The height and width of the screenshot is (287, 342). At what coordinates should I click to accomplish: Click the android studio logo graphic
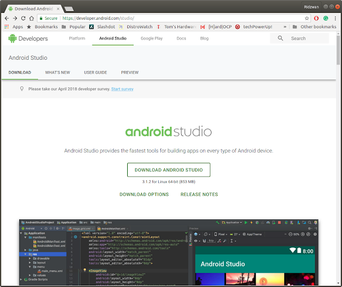[x=168, y=132]
